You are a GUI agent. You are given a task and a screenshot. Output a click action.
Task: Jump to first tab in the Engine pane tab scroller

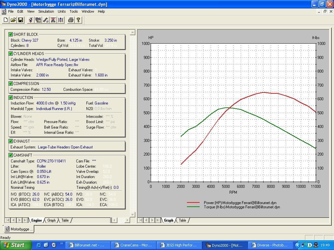pos(8,220)
